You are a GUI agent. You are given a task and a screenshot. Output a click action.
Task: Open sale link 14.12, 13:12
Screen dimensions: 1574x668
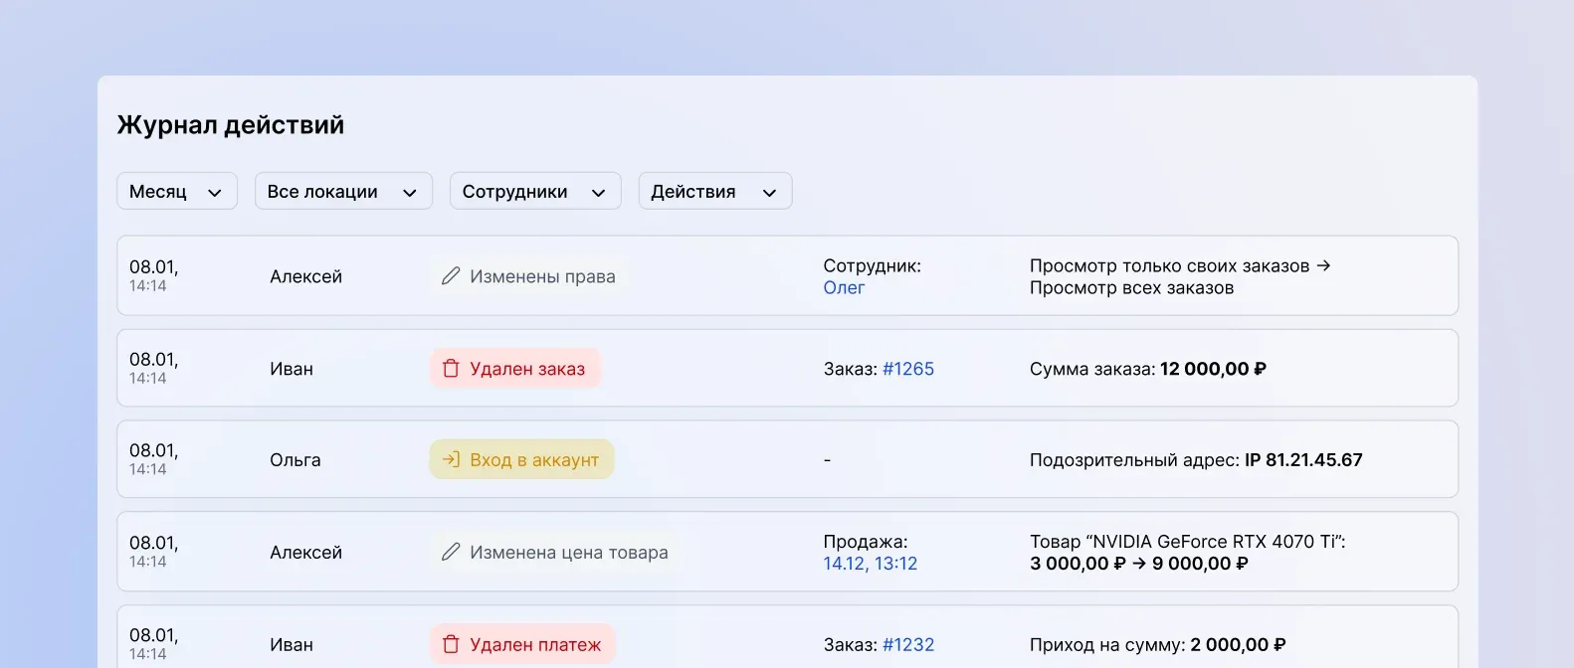tap(871, 564)
